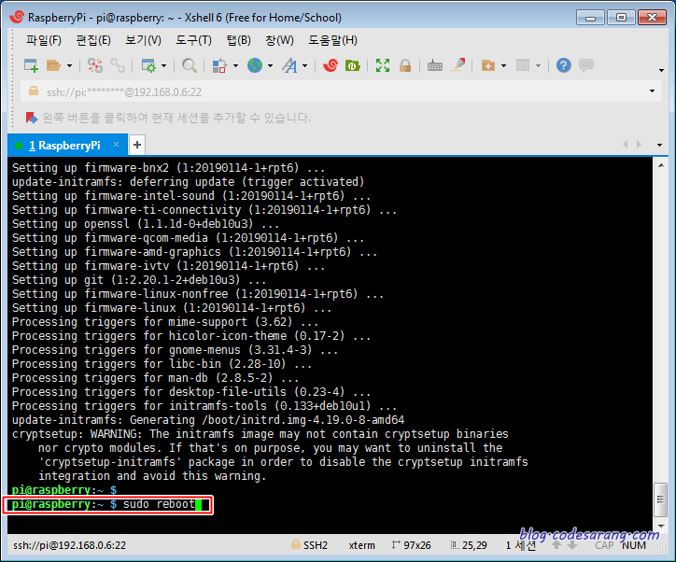This screenshot has width=676, height=562.
Task: Launch Xftp green toolbar icon
Action: [x=353, y=65]
